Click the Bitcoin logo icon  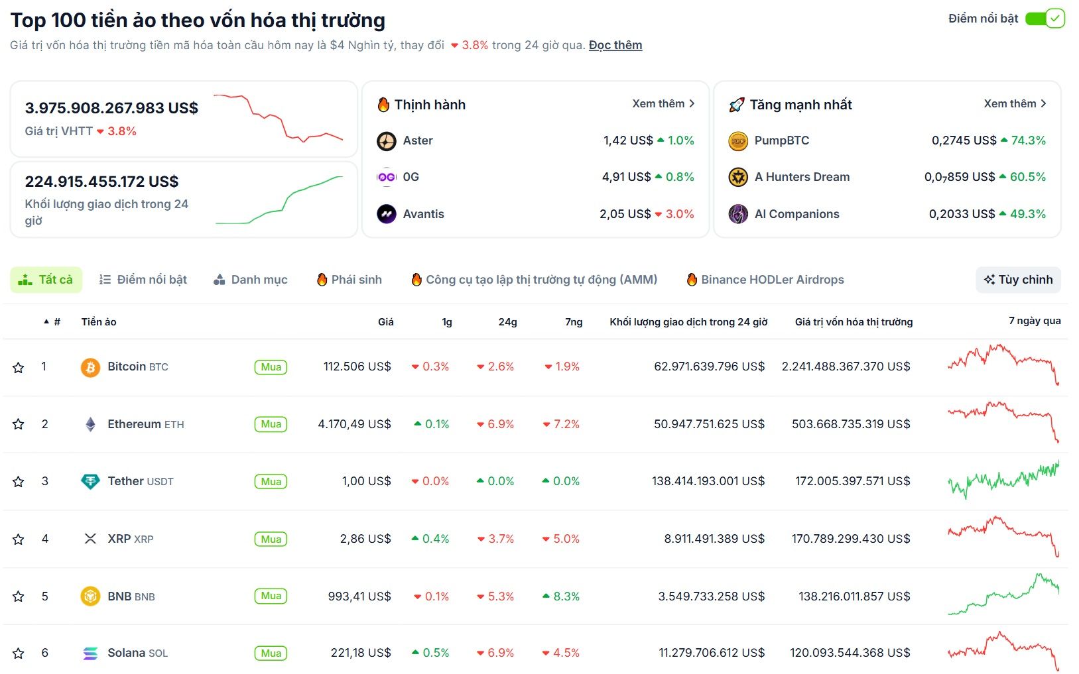tap(91, 366)
